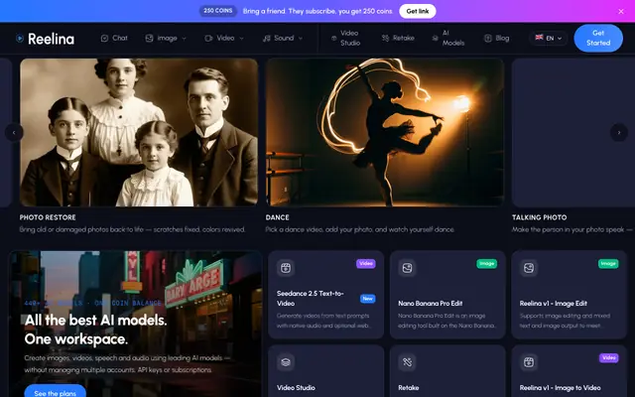
Task: Click the Reelina logo play icon
Action: 20,38
